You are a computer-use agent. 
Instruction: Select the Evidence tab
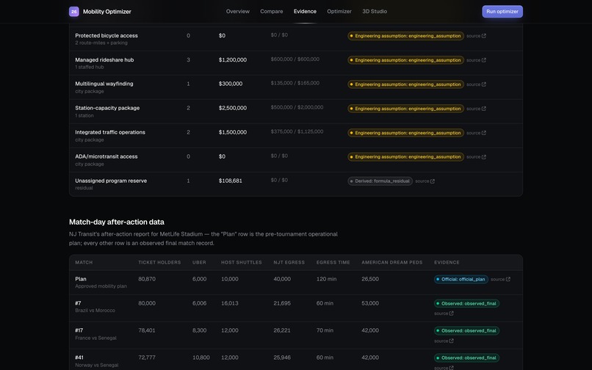click(305, 11)
